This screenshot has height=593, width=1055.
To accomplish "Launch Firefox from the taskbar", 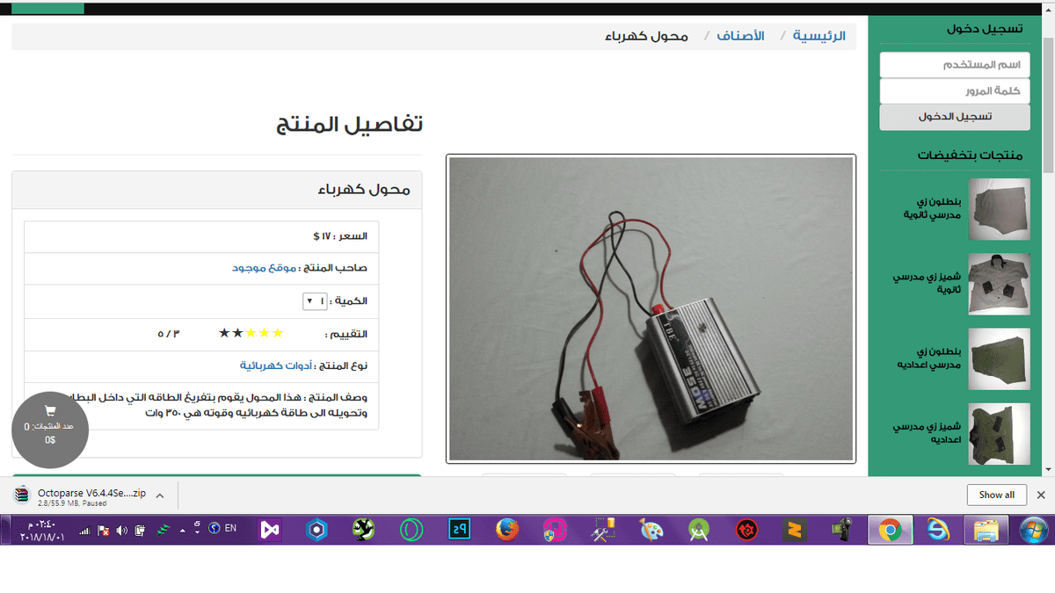I will [507, 530].
